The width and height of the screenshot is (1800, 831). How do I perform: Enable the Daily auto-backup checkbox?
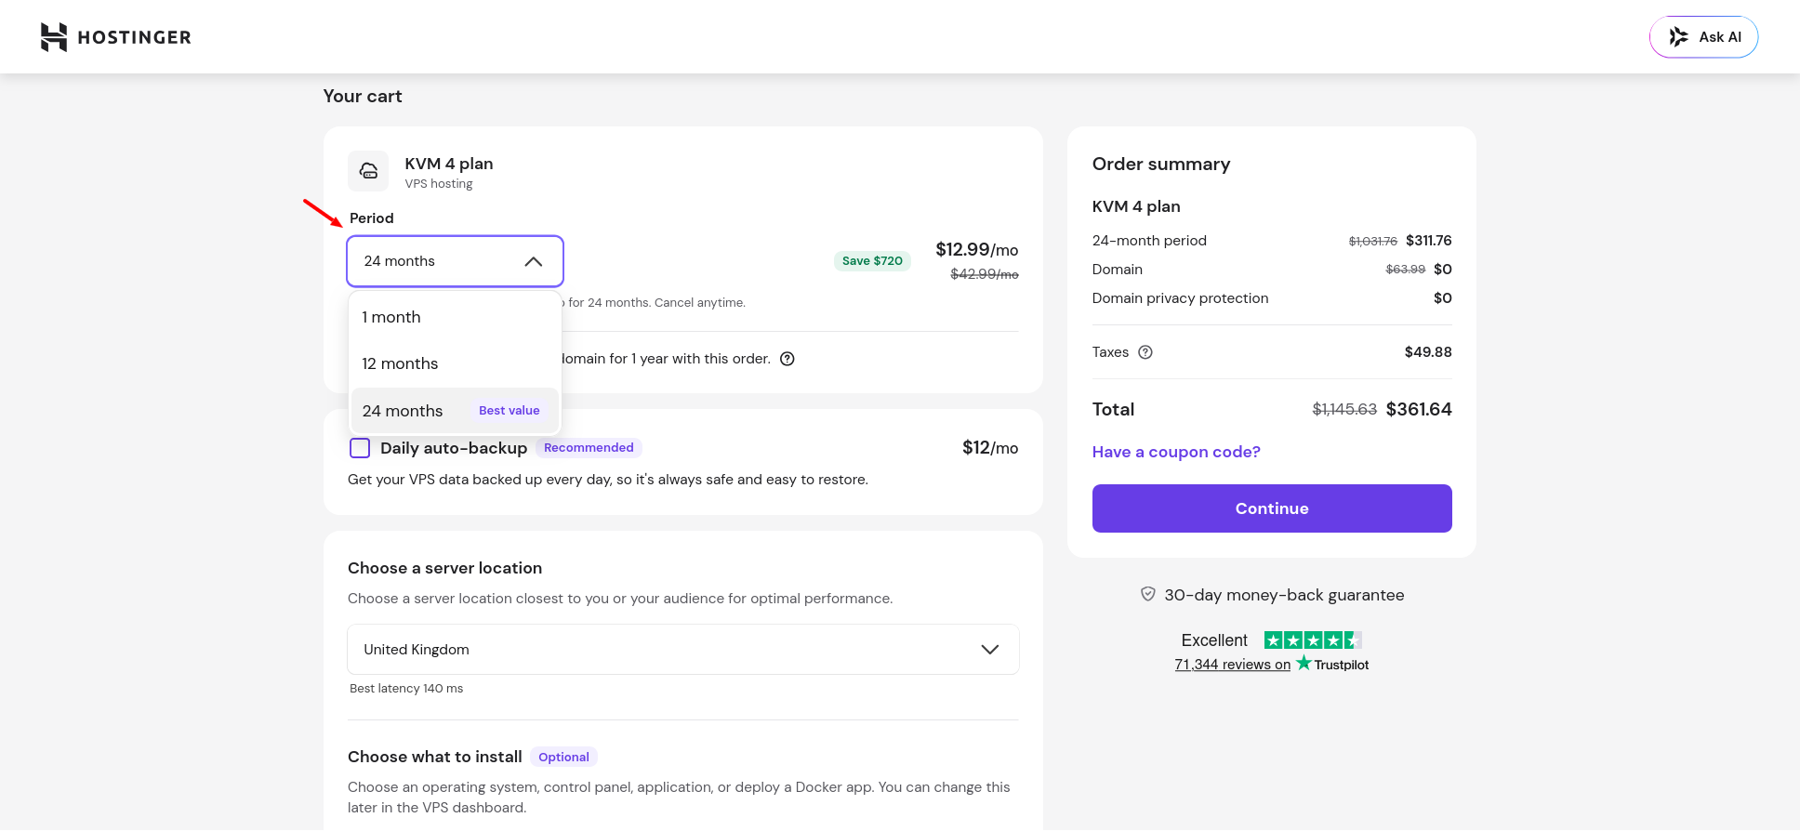click(x=360, y=448)
